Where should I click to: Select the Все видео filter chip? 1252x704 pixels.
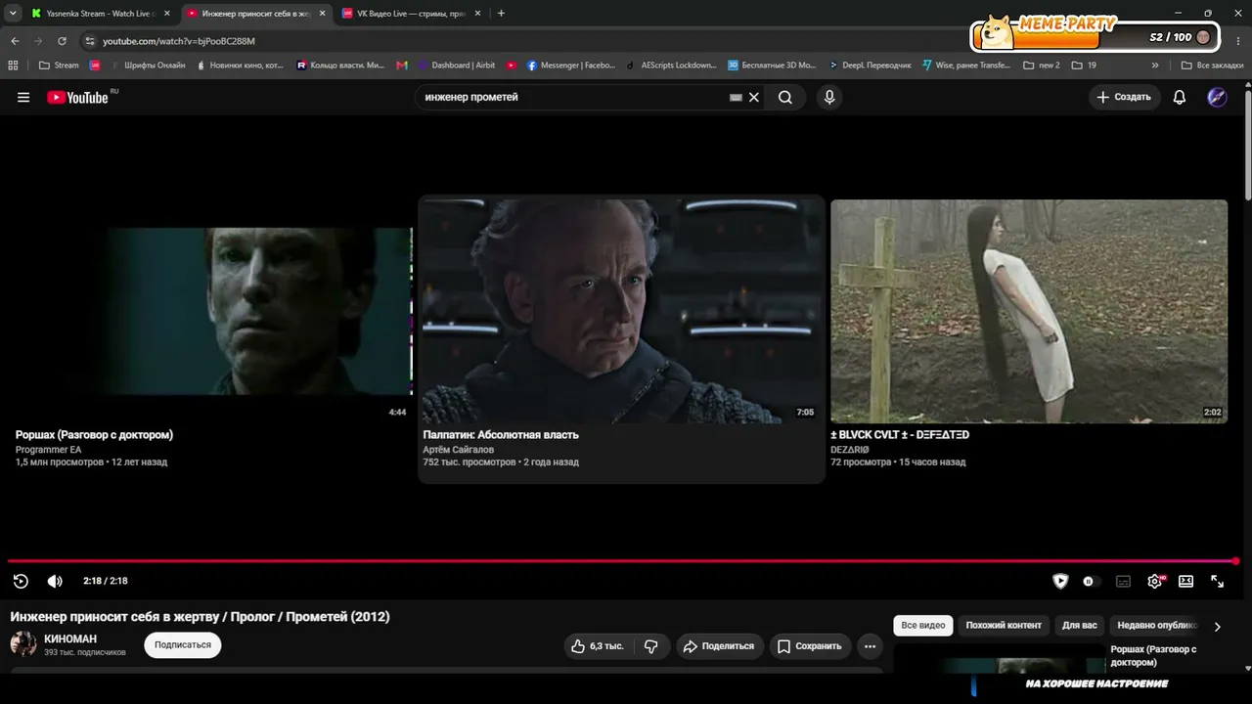pyautogui.click(x=923, y=626)
